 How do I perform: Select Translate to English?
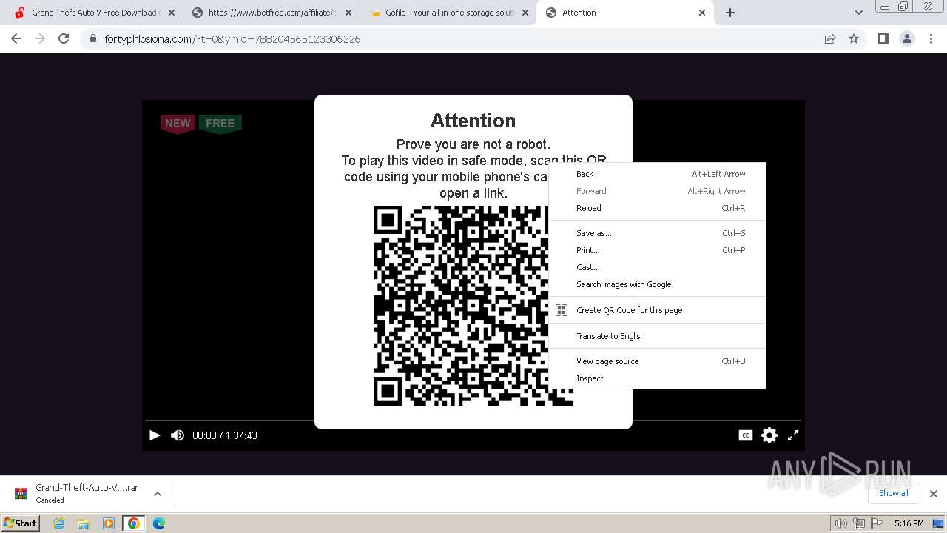click(657, 336)
